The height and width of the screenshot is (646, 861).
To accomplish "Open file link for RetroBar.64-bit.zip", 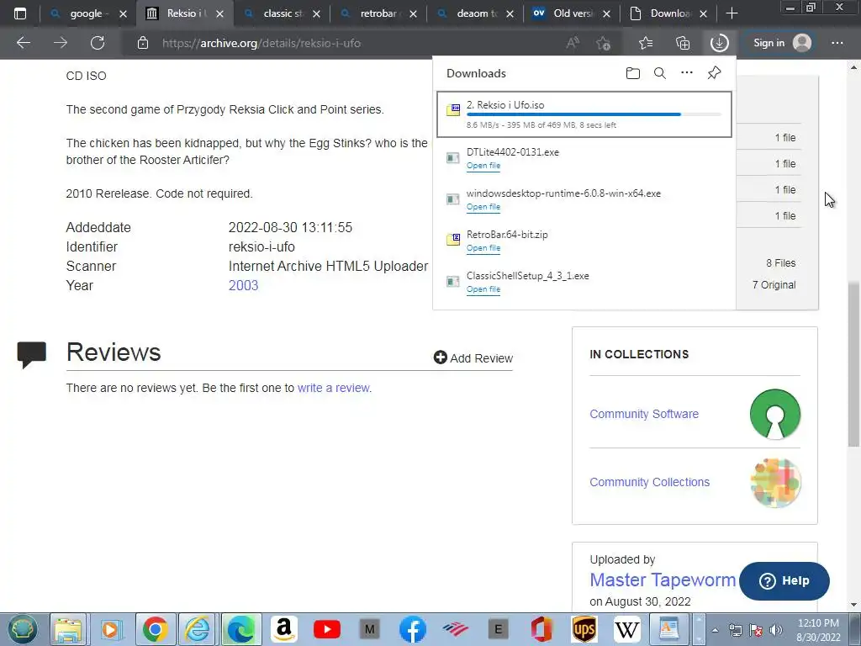I will pos(483,248).
